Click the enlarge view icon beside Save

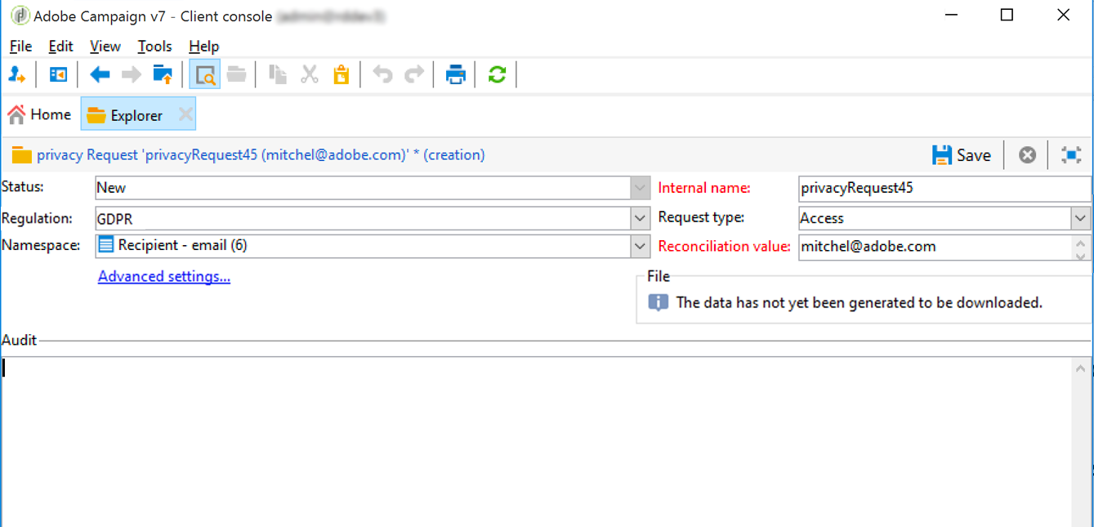[1071, 154]
